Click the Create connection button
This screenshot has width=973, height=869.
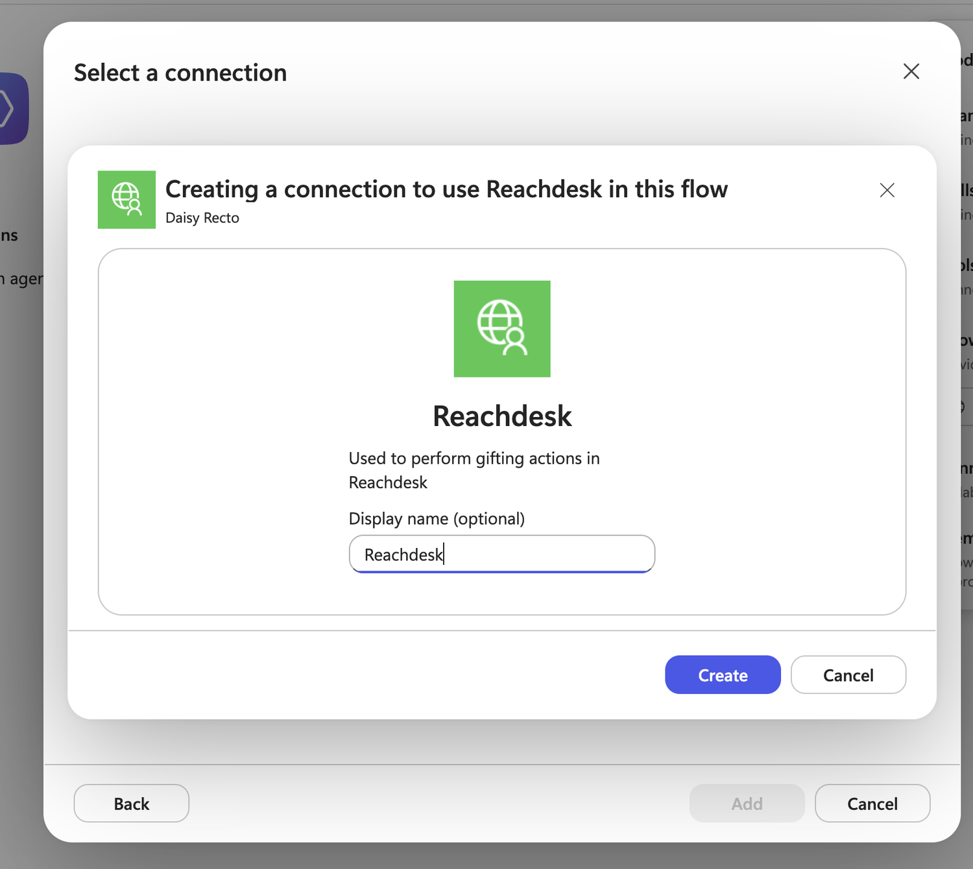click(723, 674)
